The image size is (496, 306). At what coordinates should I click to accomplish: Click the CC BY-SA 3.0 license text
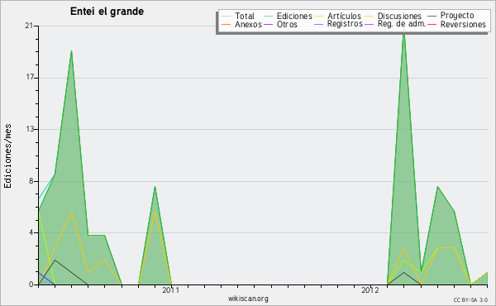pos(470,300)
